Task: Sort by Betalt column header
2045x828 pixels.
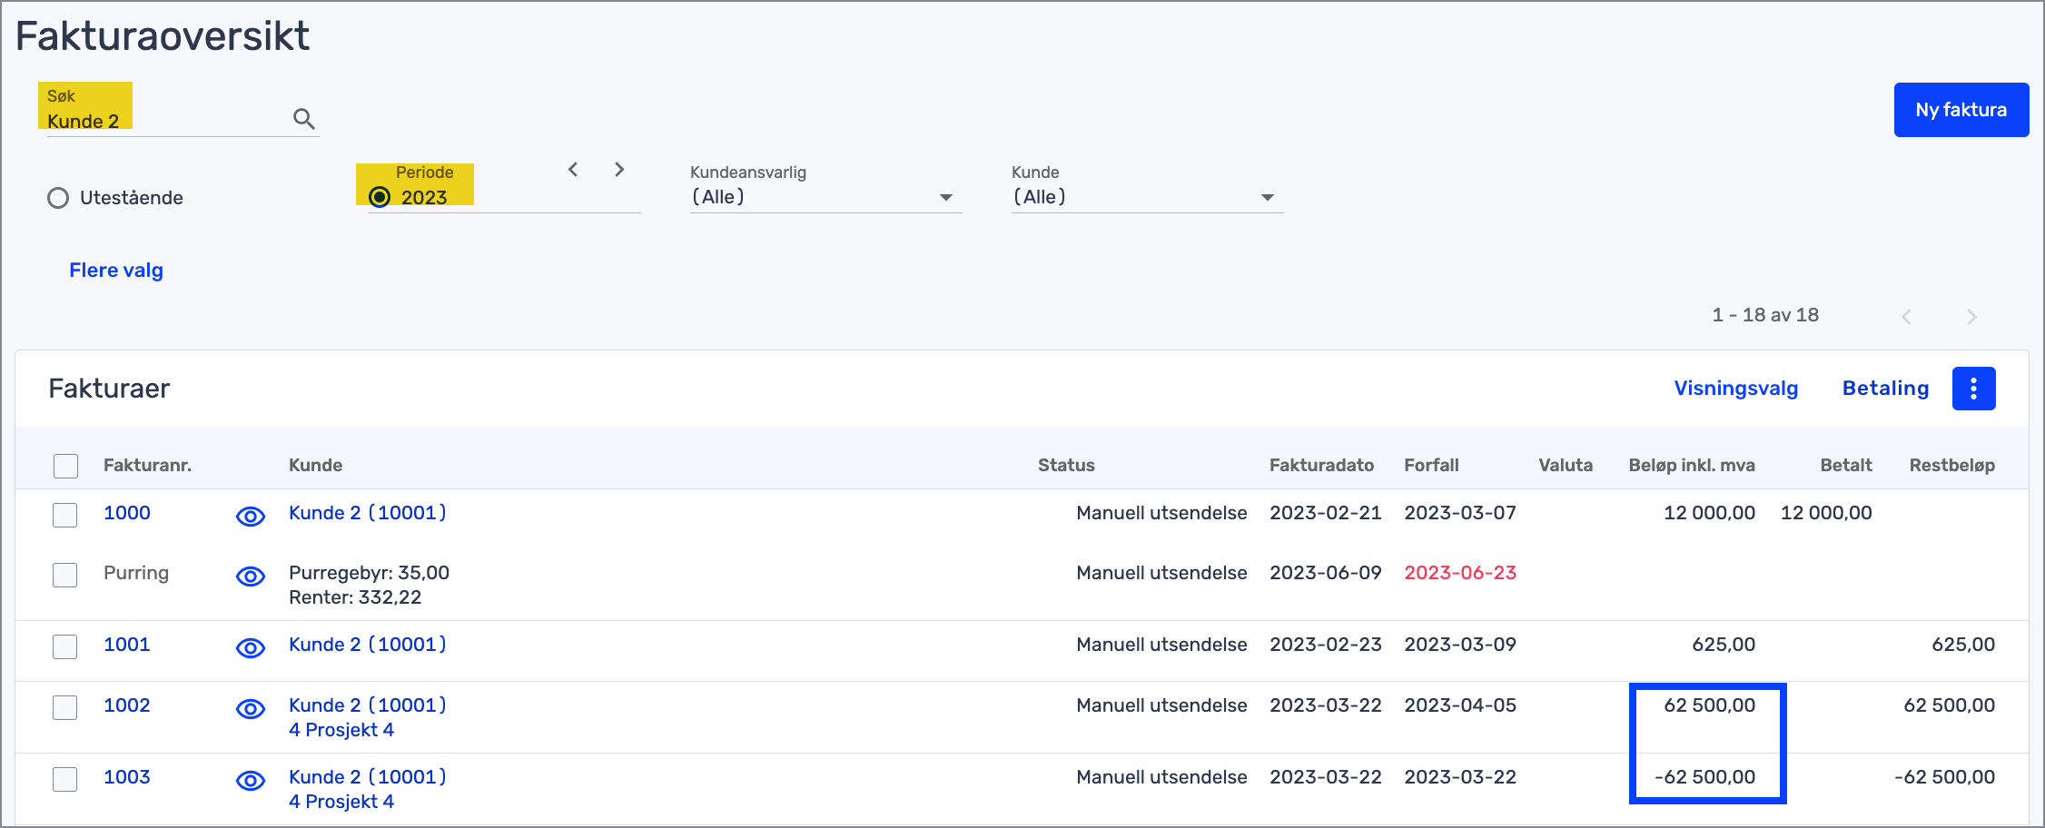Action: pos(1846,465)
